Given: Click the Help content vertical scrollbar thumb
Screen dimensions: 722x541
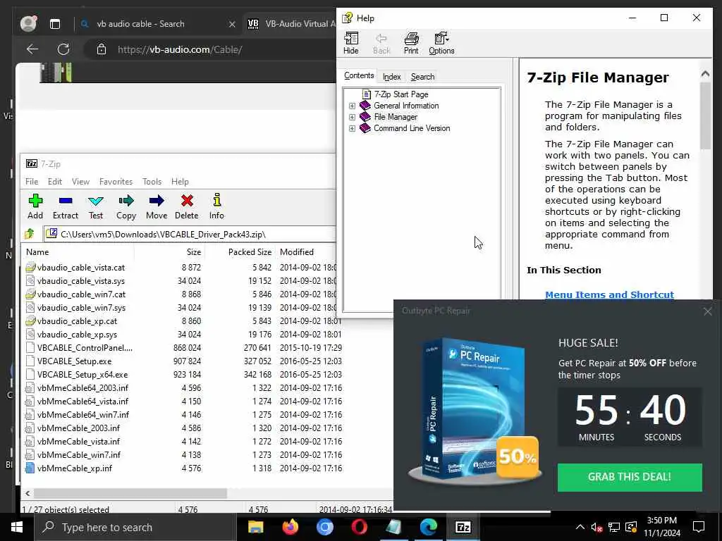Looking at the screenshot, I should pos(705,116).
